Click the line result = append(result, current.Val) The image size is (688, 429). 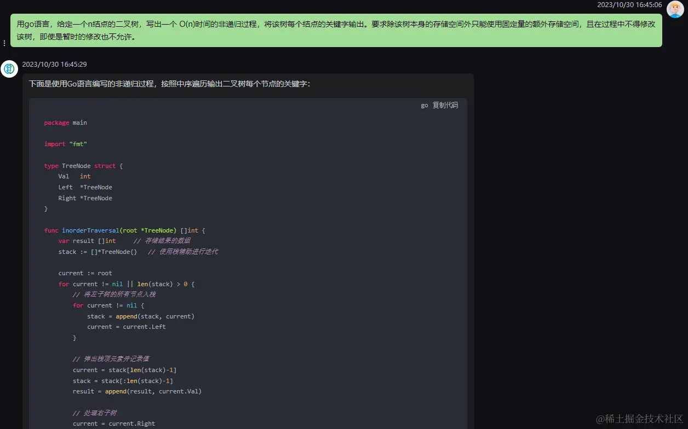coord(137,391)
